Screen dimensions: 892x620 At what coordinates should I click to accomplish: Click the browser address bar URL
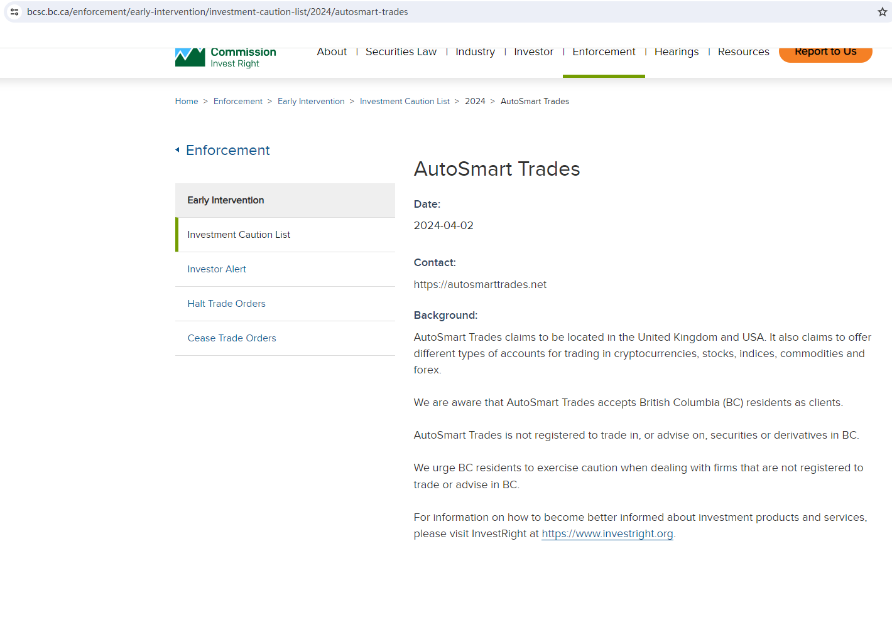click(217, 12)
